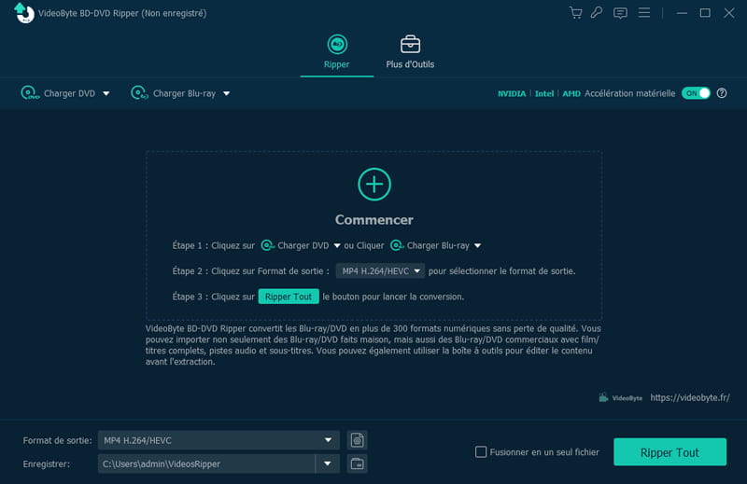The image size is (747, 484).
Task: Open output profile settings icon
Action: tap(356, 440)
